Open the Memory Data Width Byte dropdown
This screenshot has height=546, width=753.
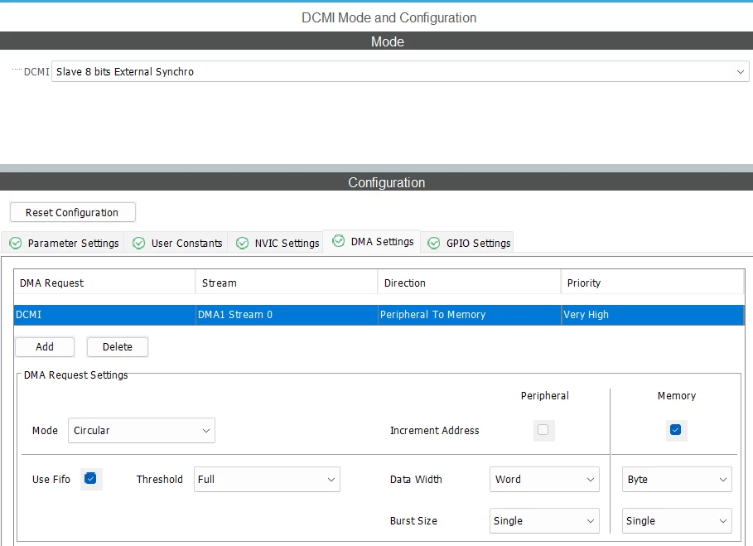click(x=677, y=479)
